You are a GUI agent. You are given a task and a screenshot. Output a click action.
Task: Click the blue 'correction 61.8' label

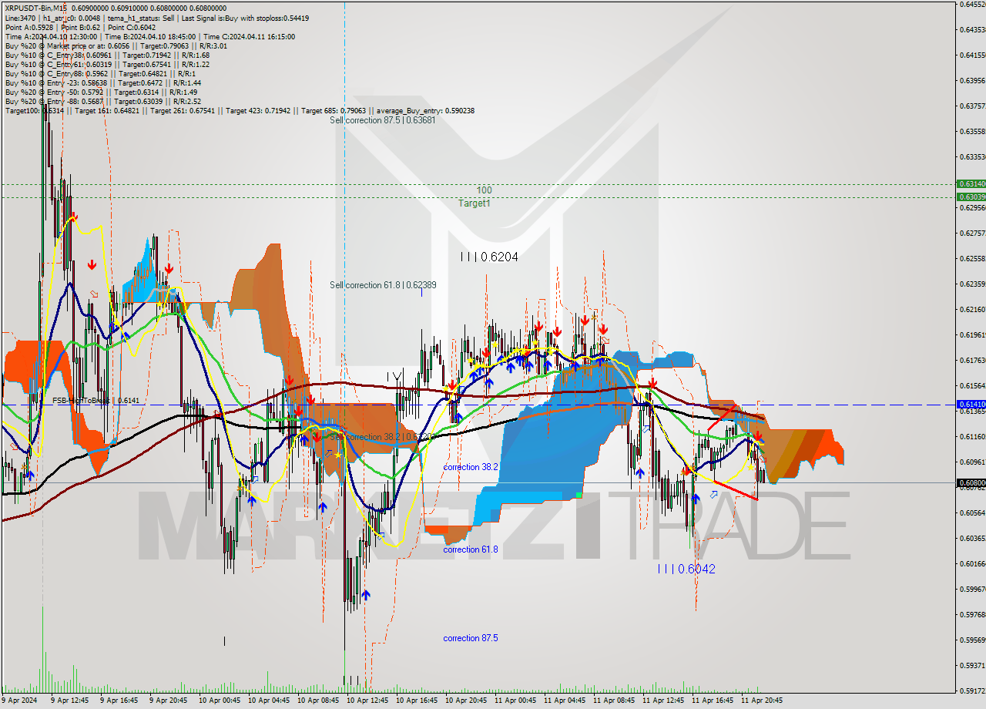(x=471, y=549)
